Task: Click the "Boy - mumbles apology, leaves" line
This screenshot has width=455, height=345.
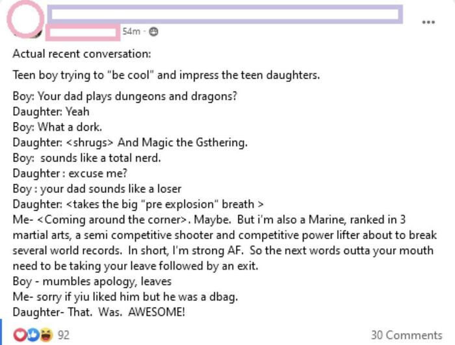Action: click(x=92, y=281)
